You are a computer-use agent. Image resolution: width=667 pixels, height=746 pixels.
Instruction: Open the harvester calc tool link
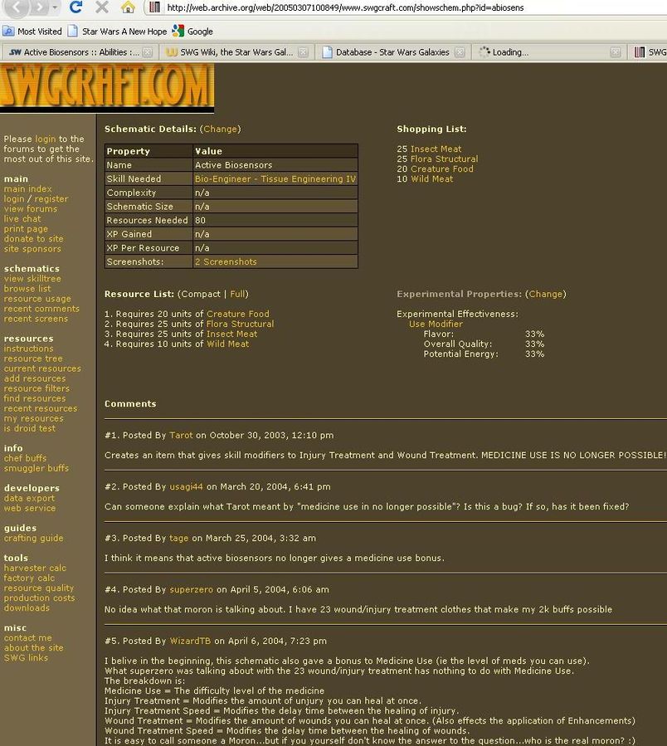point(35,568)
